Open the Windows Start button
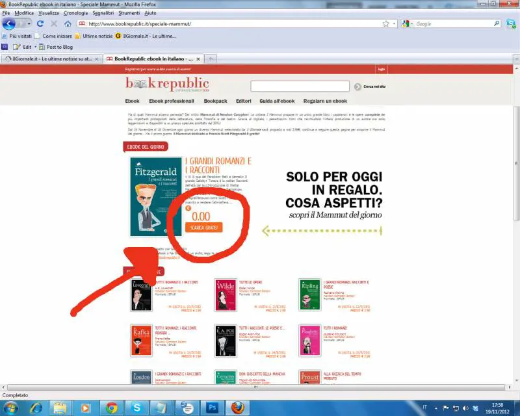This screenshot has height=416, width=520. coord(10,408)
